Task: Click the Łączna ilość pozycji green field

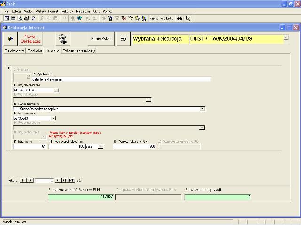Action: point(218,197)
